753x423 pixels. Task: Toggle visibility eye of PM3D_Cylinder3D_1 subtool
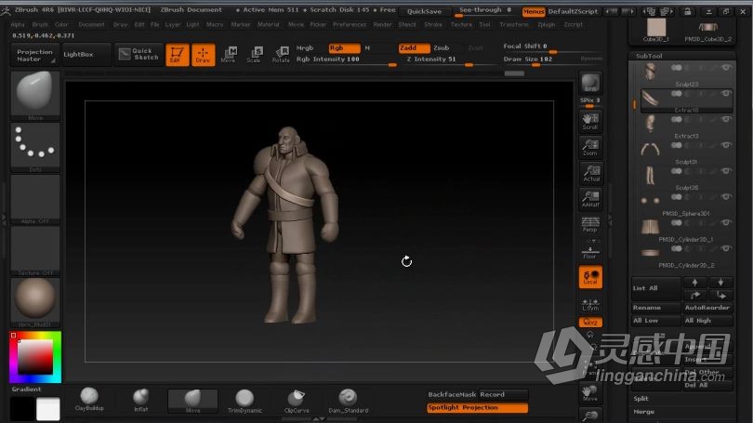point(726,223)
